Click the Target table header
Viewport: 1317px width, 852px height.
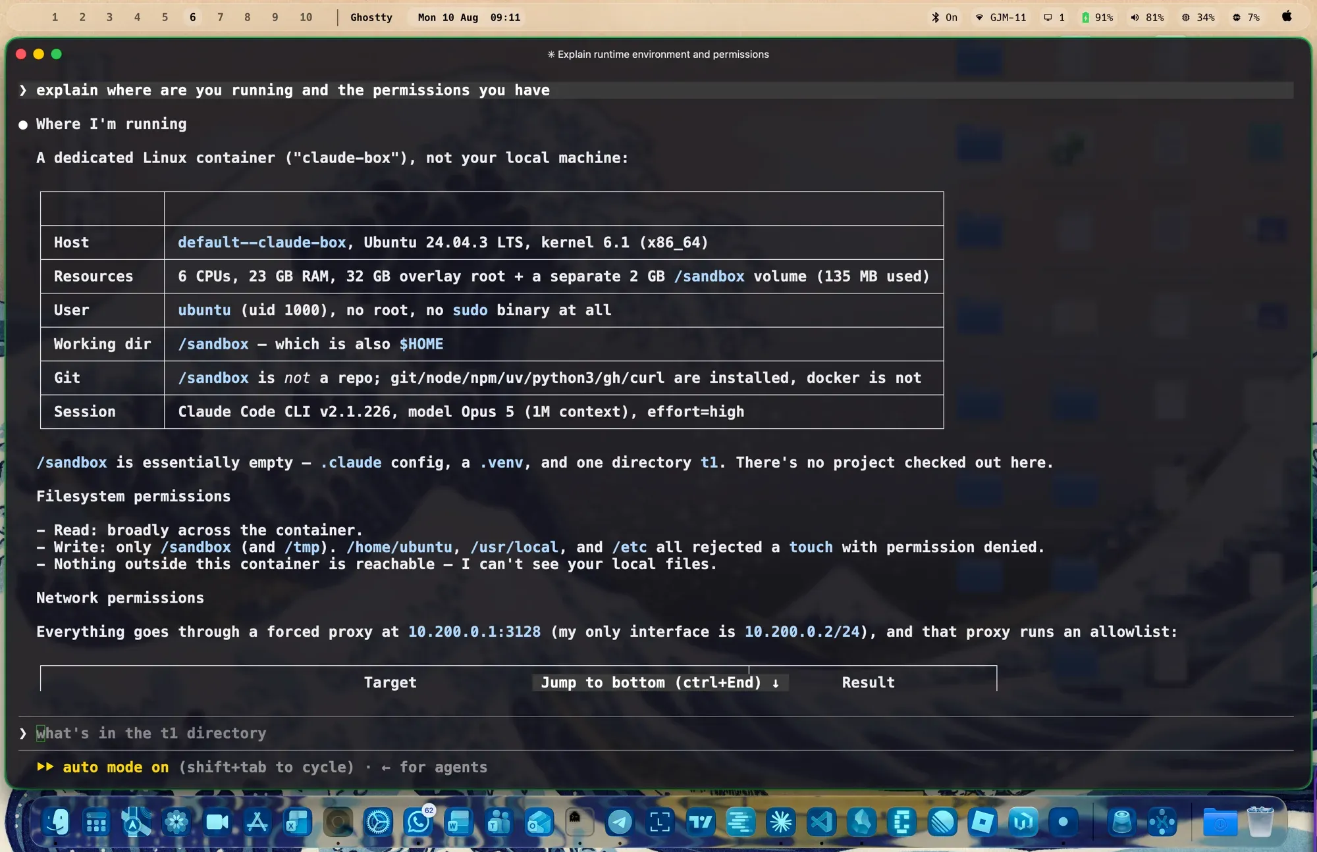[x=390, y=682]
